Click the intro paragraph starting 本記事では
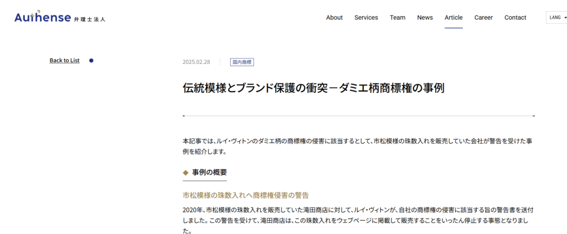The image size is (567, 234). [x=357, y=146]
